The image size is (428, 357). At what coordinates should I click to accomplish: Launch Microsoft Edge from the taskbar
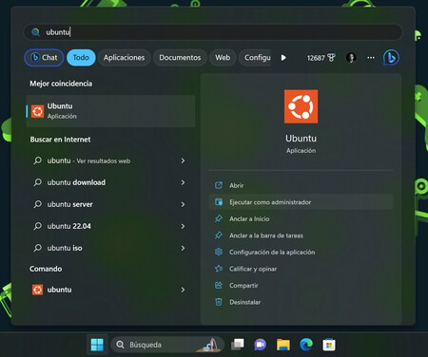306,345
